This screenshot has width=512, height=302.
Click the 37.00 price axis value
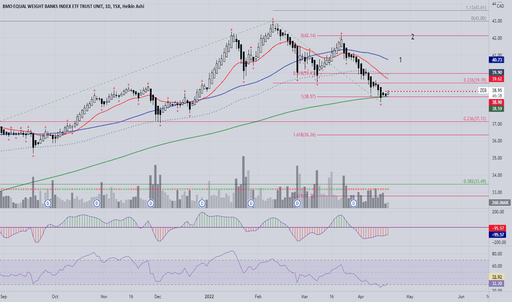(x=497, y=124)
